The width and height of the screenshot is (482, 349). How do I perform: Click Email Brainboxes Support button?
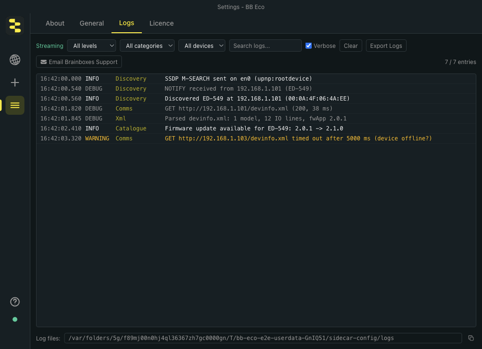[x=79, y=62]
